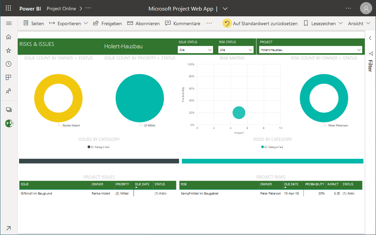
Task: Open Recent clock icon in sidebar
Action: [9, 64]
